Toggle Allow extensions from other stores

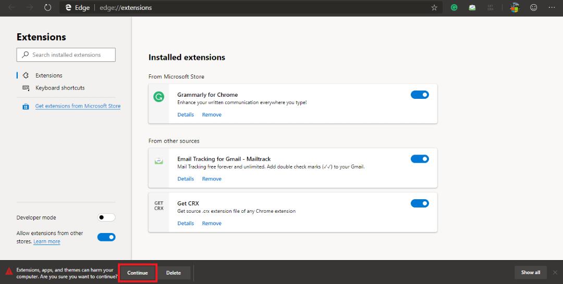tap(106, 237)
